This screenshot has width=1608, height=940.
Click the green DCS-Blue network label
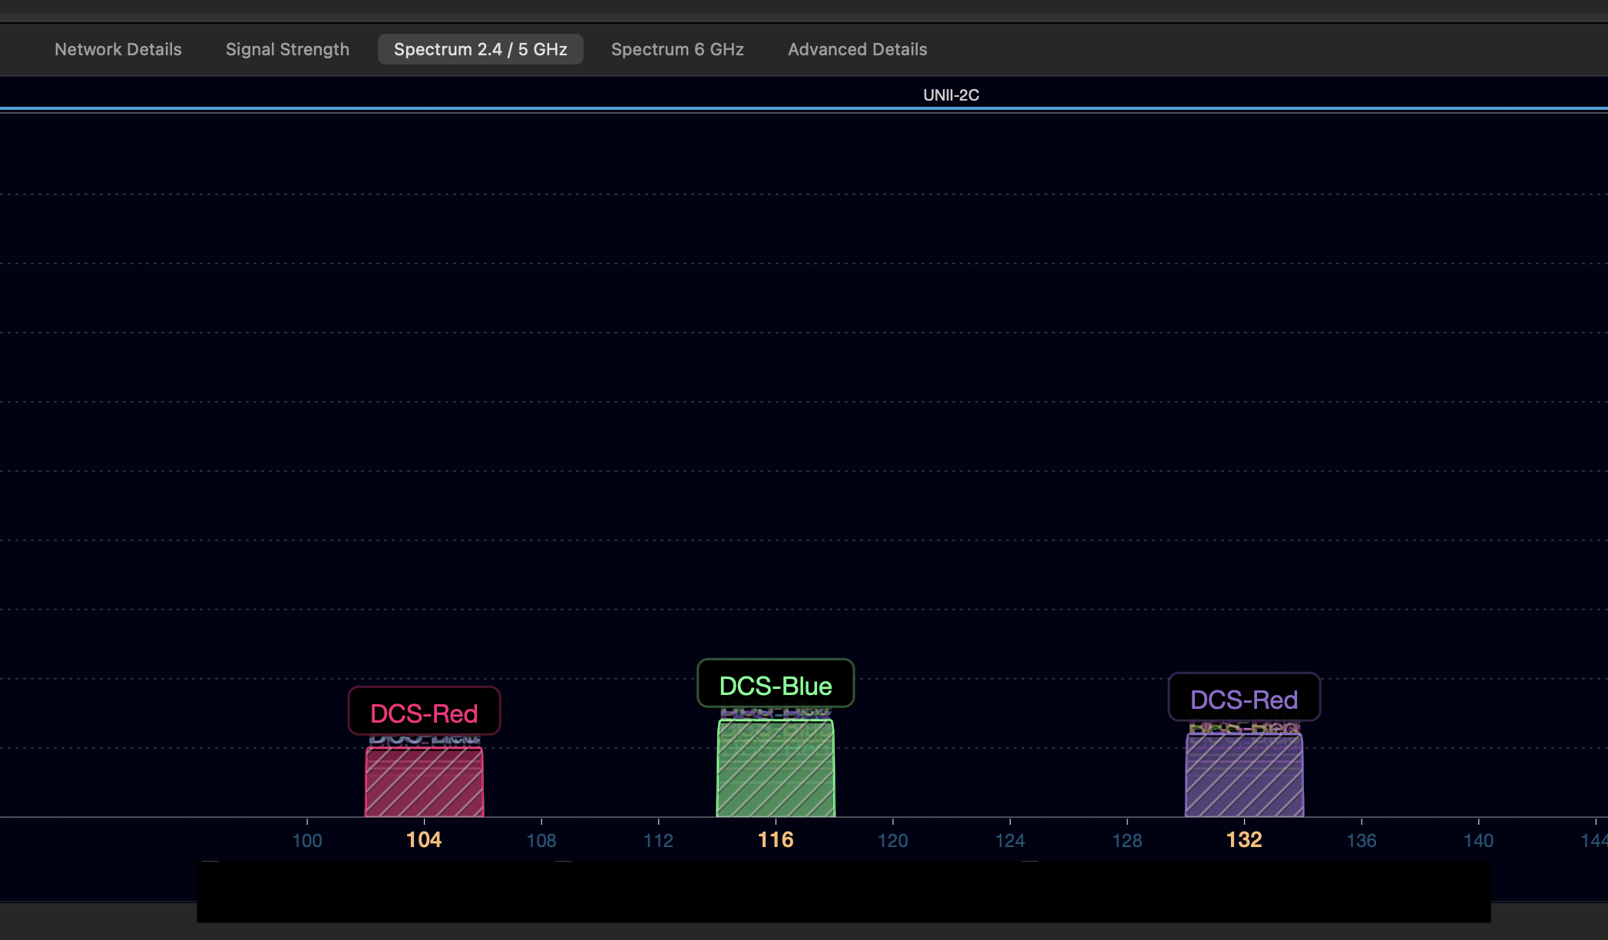tap(776, 685)
